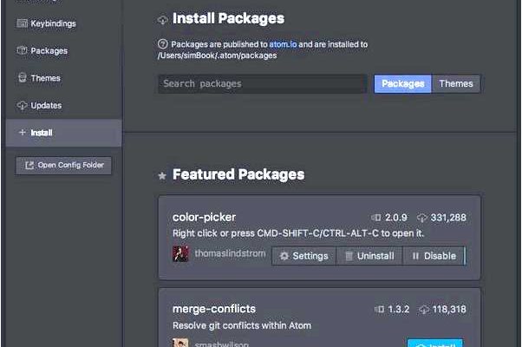Click the keyboard icon beside Keybindings
This screenshot has height=347, width=522.
[22, 23]
